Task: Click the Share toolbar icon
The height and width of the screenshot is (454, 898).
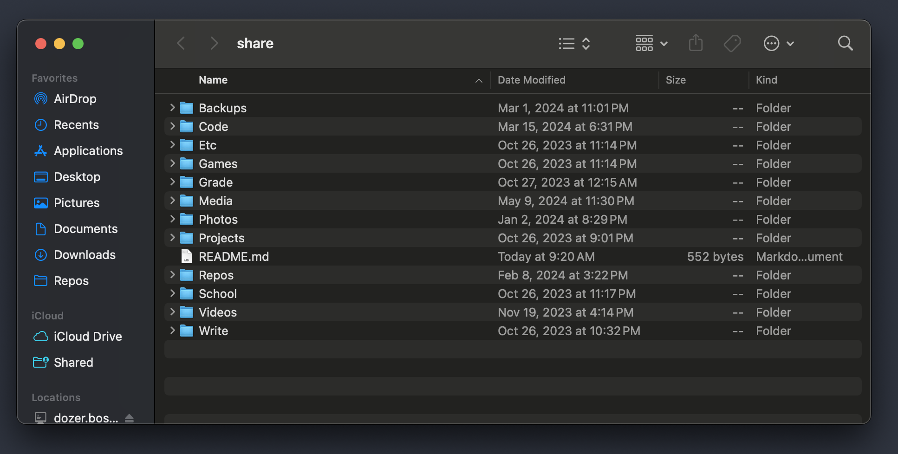Action: (x=695, y=43)
